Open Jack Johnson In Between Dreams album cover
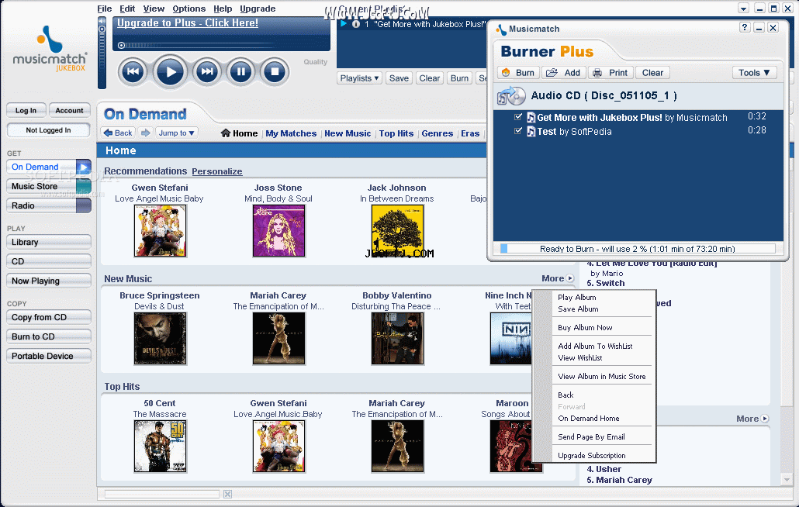The image size is (799, 507). [x=397, y=230]
